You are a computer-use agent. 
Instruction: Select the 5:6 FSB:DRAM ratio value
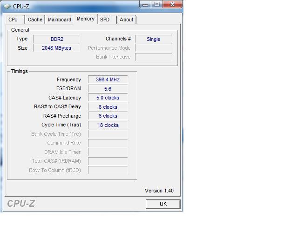(108, 89)
